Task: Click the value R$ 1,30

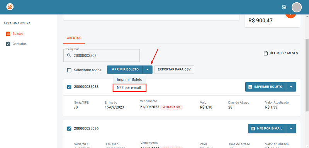Action: tap(206, 108)
